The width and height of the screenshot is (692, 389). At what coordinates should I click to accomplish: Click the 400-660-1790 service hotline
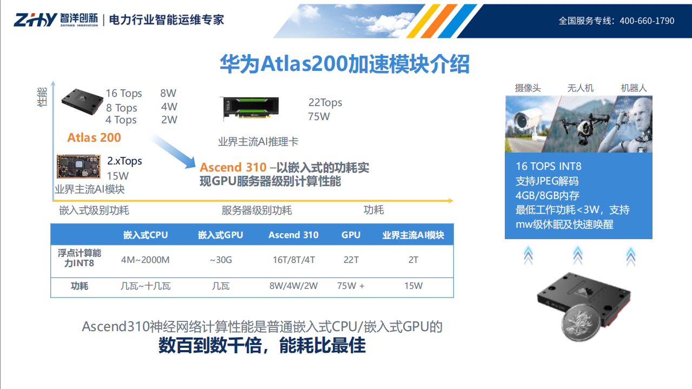pos(647,21)
